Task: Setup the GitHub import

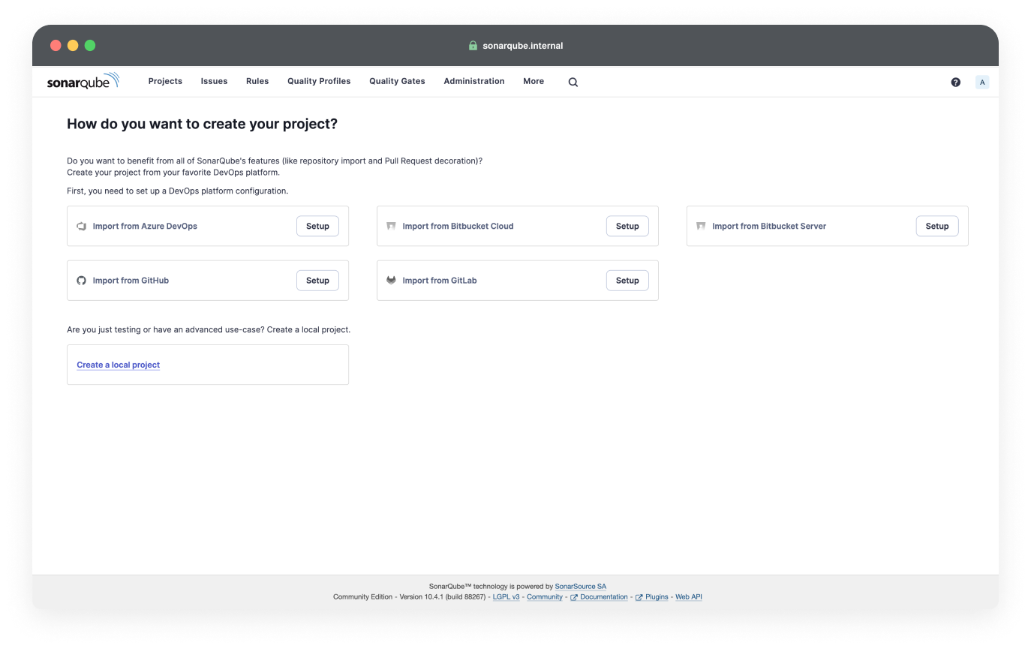Action: pyautogui.click(x=317, y=280)
